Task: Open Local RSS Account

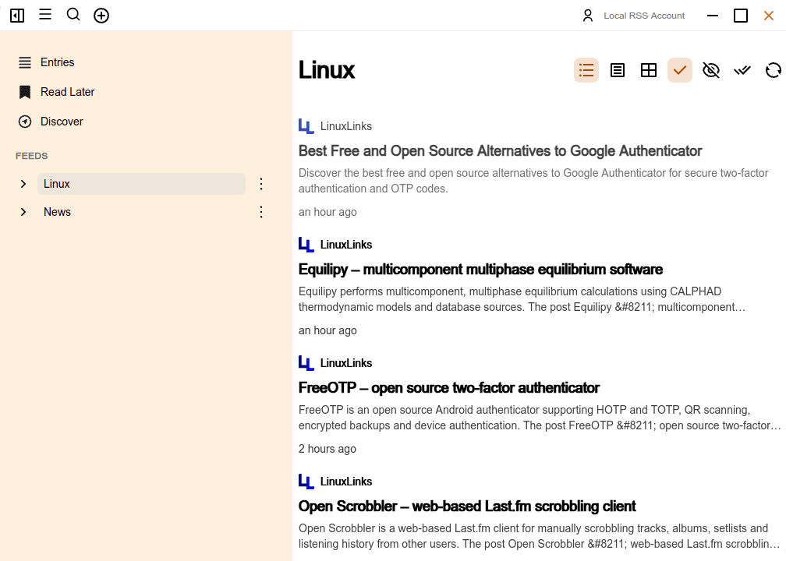Action: (x=643, y=16)
